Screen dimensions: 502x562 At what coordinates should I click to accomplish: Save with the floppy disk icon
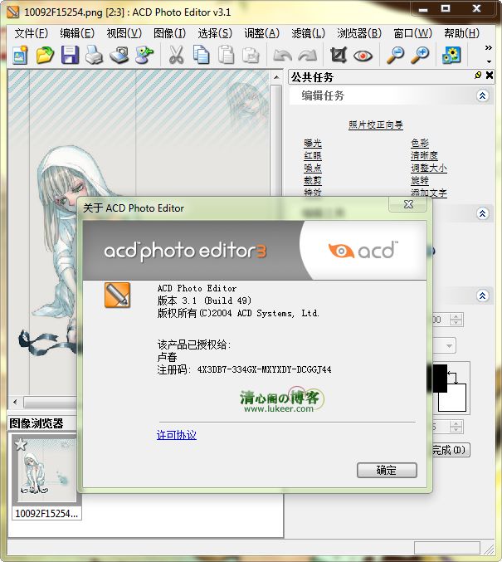[x=70, y=55]
